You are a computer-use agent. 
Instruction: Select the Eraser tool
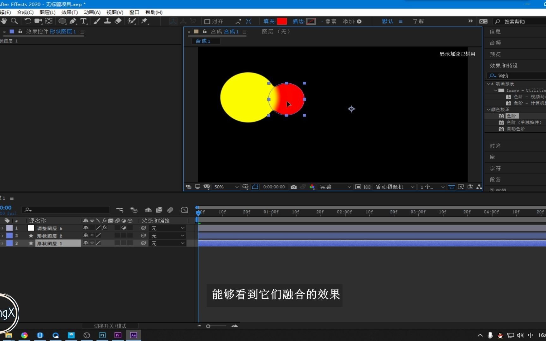point(118,21)
